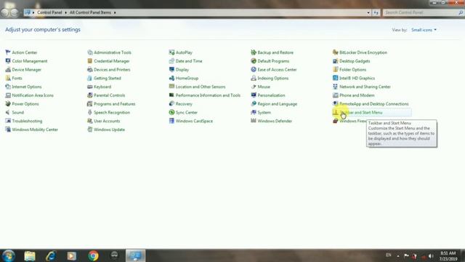This screenshot has width=465, height=262.
Task: Open Phone and Modem link
Action: click(357, 95)
